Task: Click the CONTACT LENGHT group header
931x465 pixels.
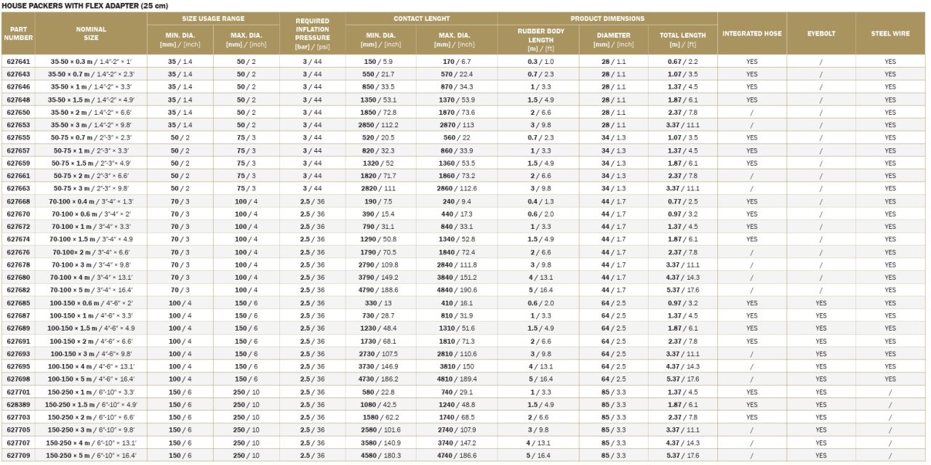Action: click(421, 18)
